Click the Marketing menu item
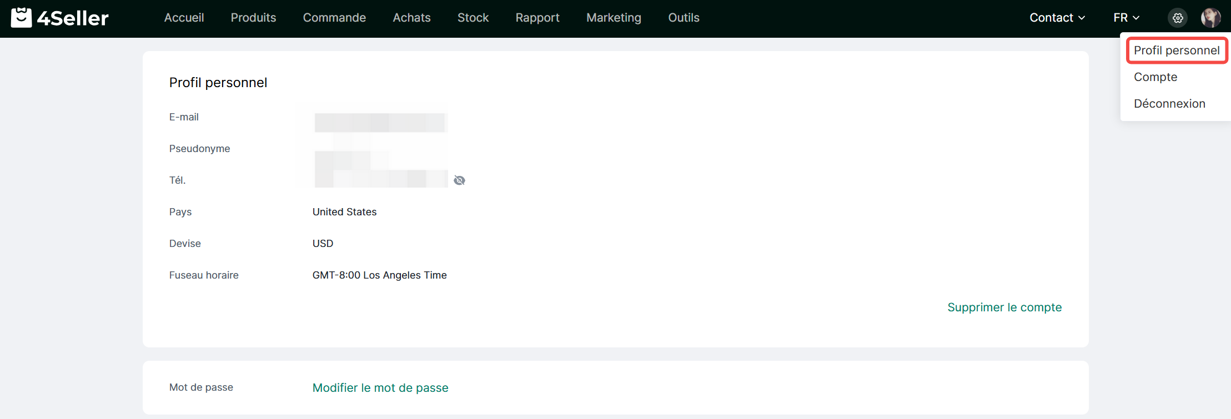This screenshot has width=1231, height=419. (614, 18)
